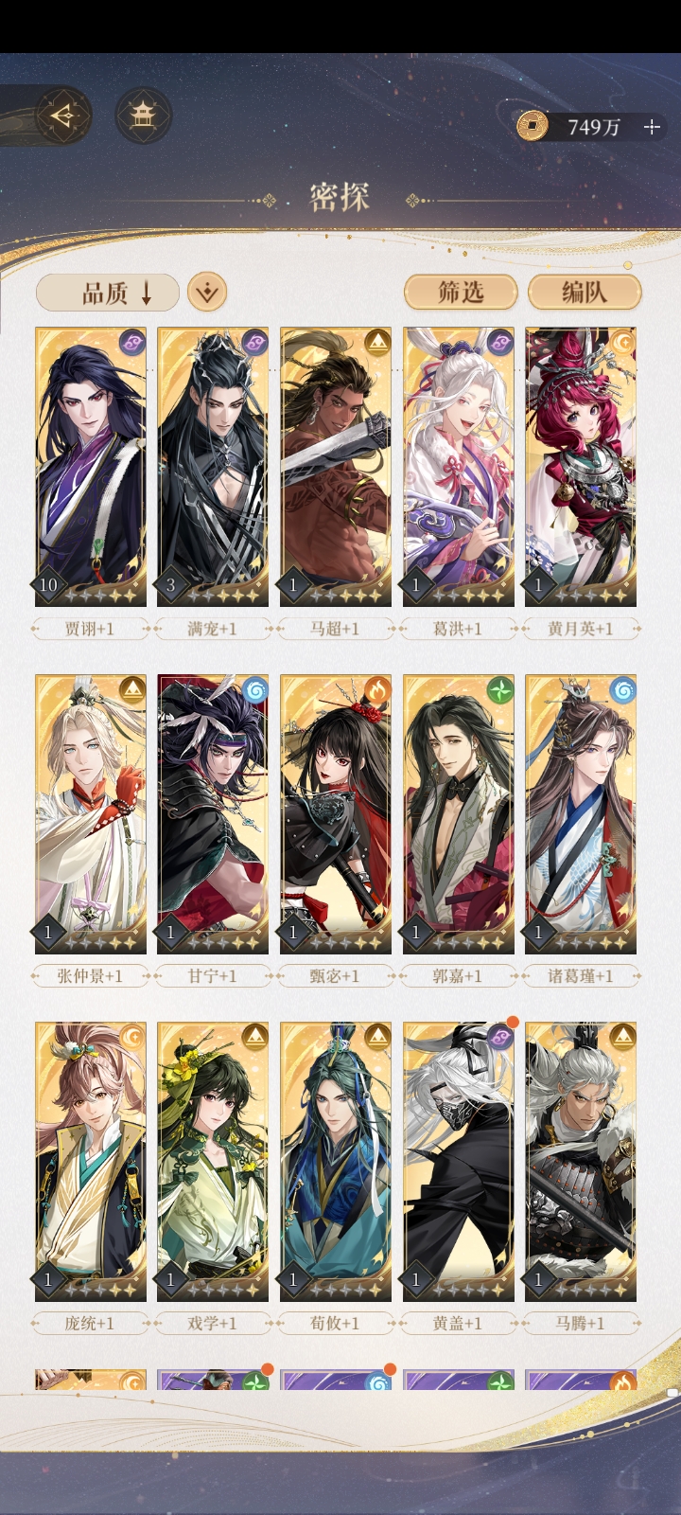
Task: Open the 庞统 character card
Action: tap(91, 1162)
